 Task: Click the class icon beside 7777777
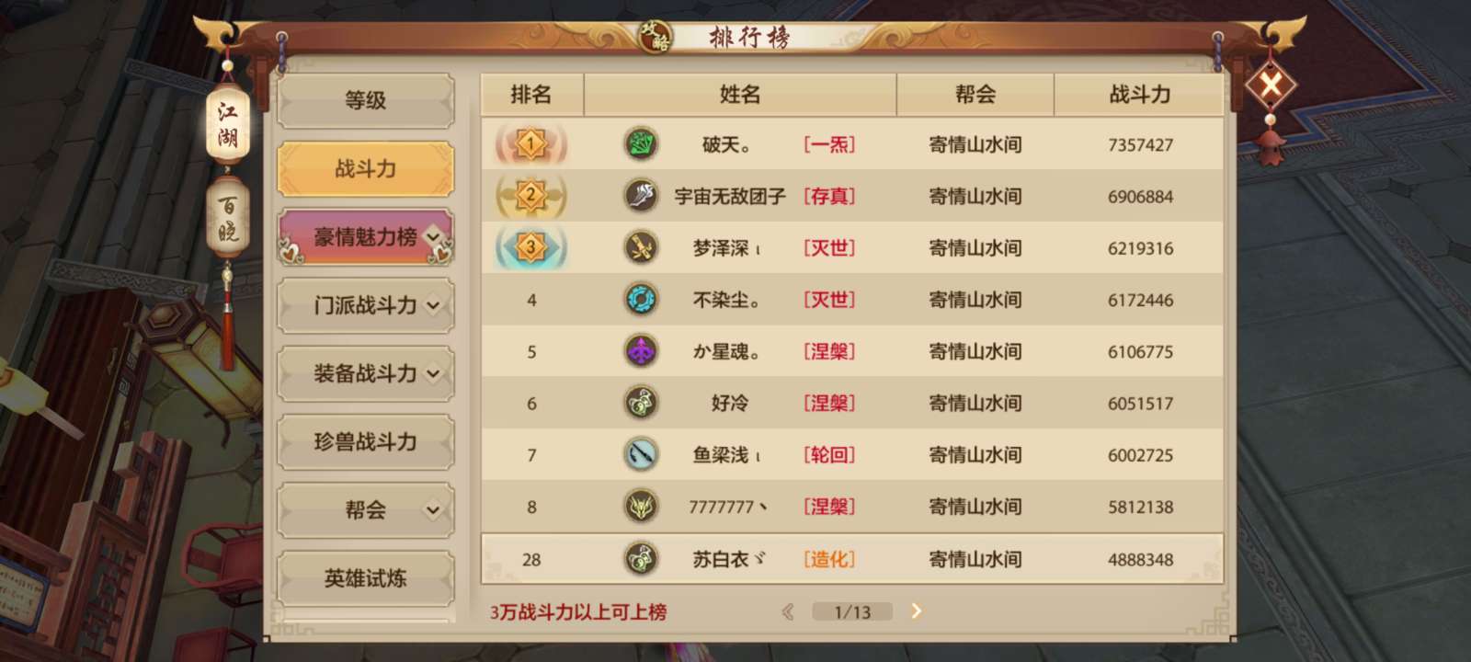point(641,507)
